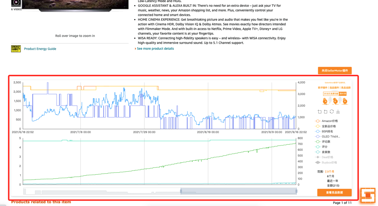Select the 3个月 range option

point(330,171)
